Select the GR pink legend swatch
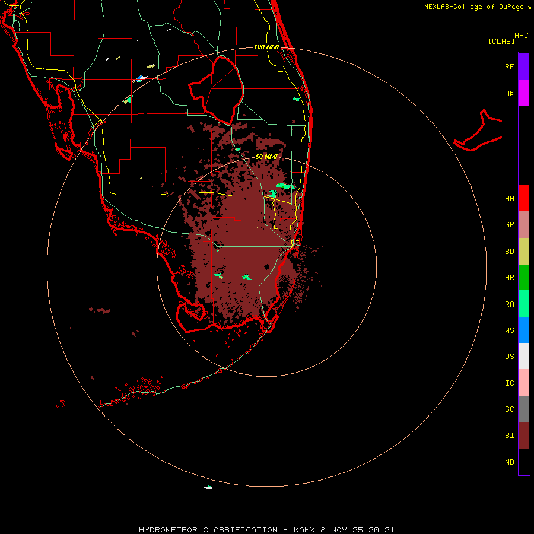 (x=524, y=225)
